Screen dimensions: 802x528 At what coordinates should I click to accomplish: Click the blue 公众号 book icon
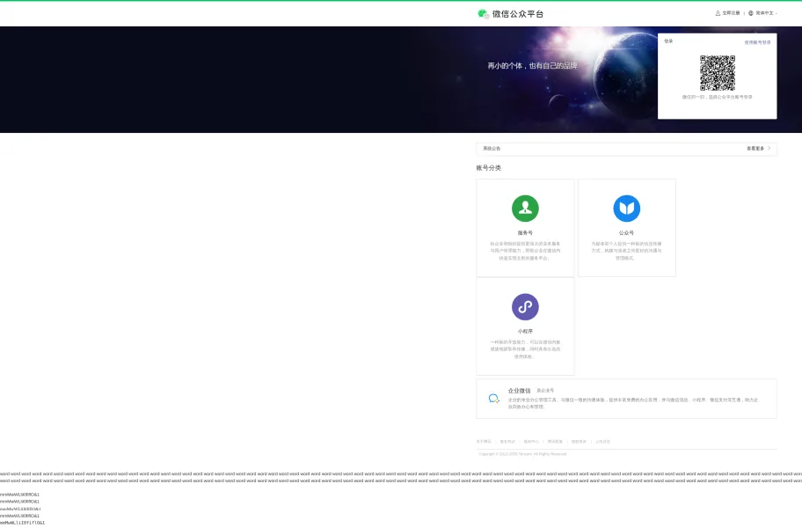pos(626,209)
